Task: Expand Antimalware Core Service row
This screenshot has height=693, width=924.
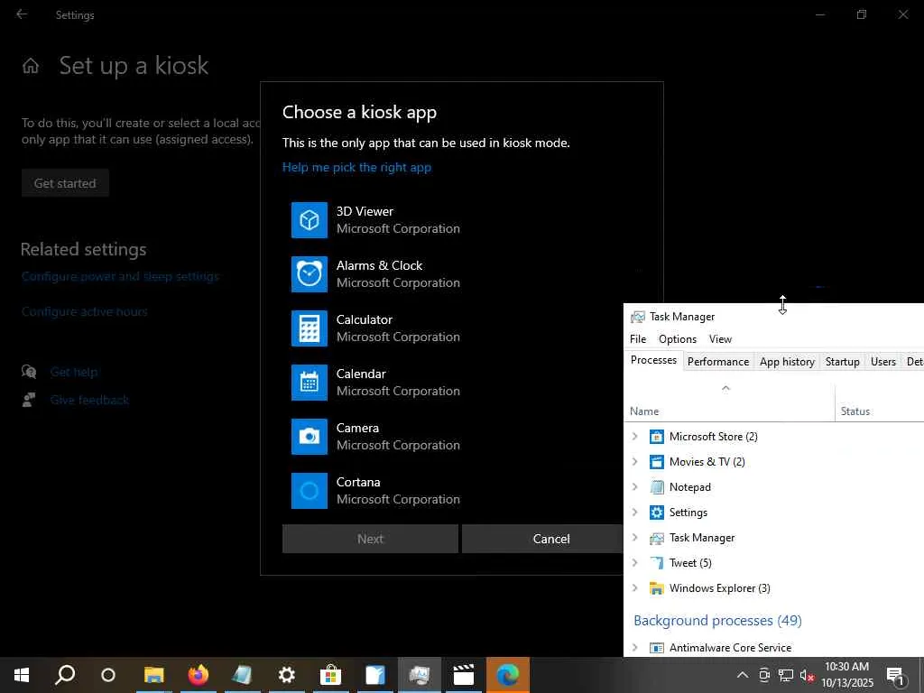Action: (x=634, y=648)
